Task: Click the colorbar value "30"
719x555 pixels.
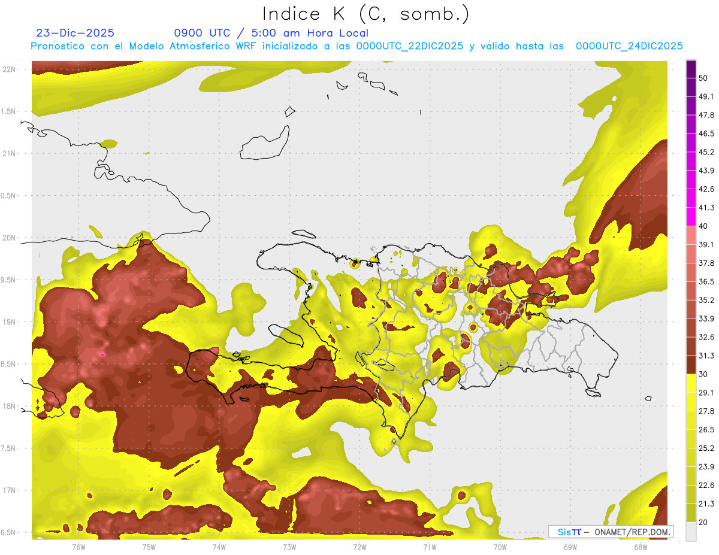Action: [x=704, y=374]
